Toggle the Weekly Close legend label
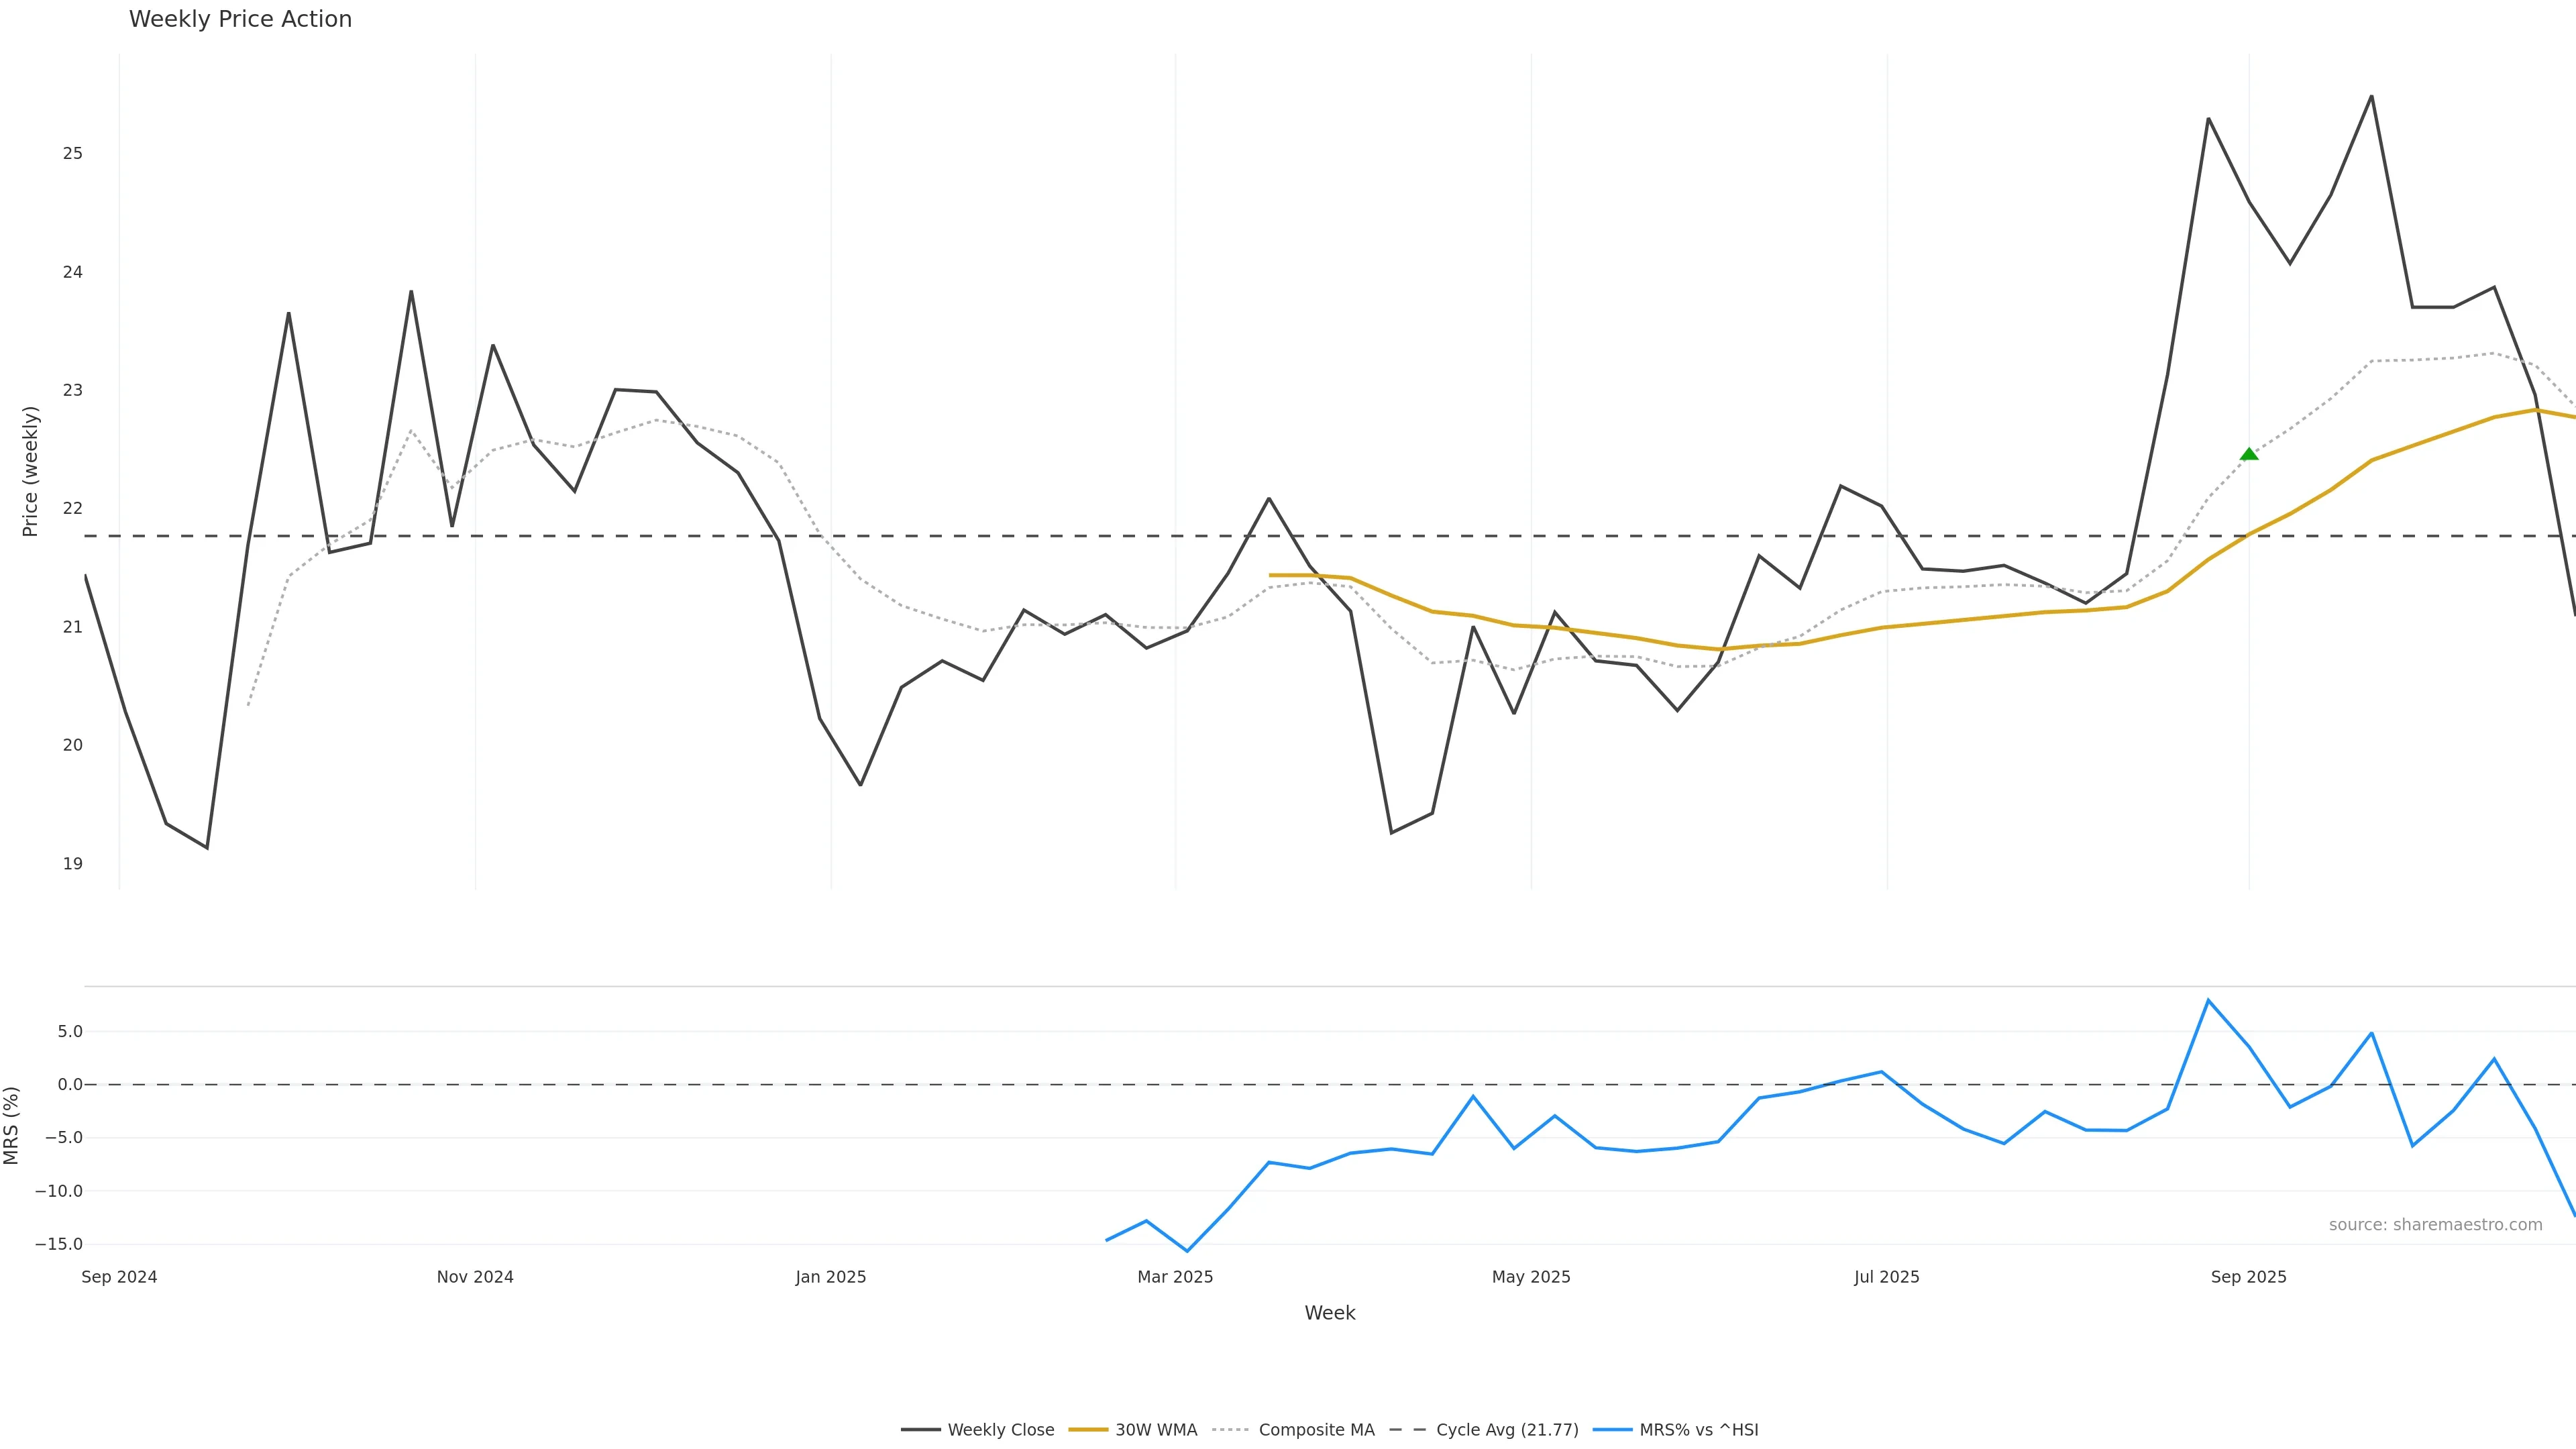 coord(1000,1430)
